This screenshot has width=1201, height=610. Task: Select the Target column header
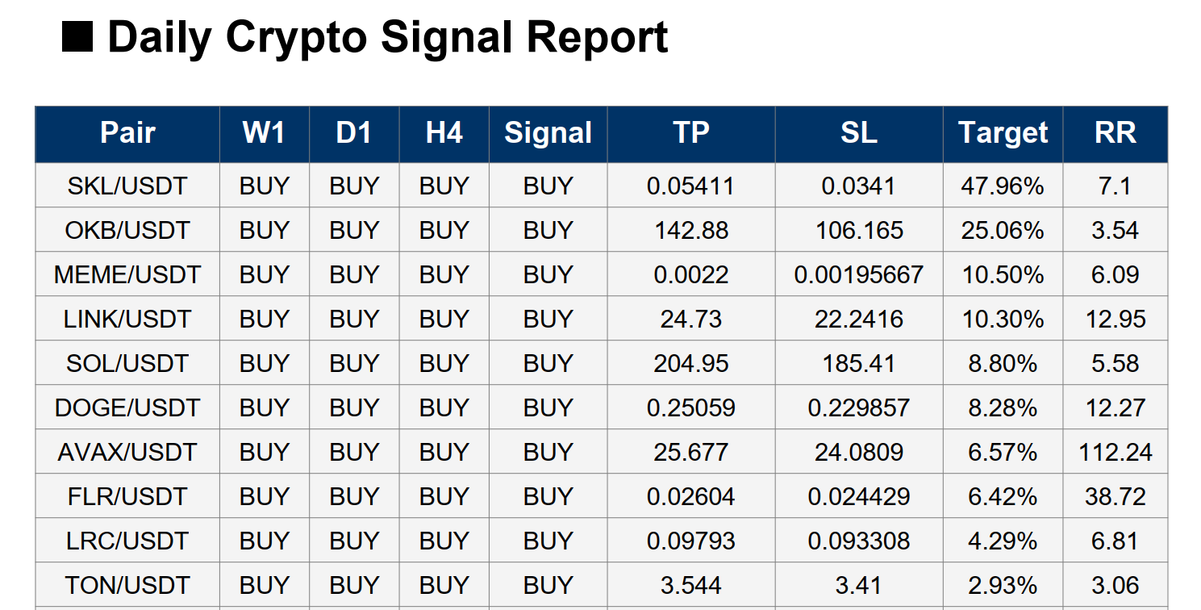tap(1003, 133)
